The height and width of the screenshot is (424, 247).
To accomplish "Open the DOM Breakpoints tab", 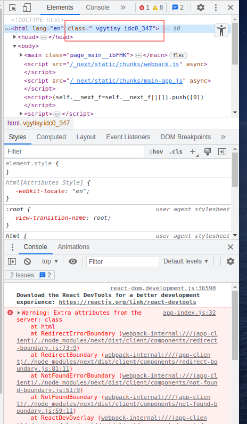I will (186, 137).
